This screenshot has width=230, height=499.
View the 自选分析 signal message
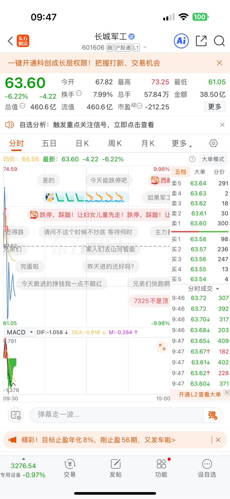pyautogui.click(x=87, y=125)
